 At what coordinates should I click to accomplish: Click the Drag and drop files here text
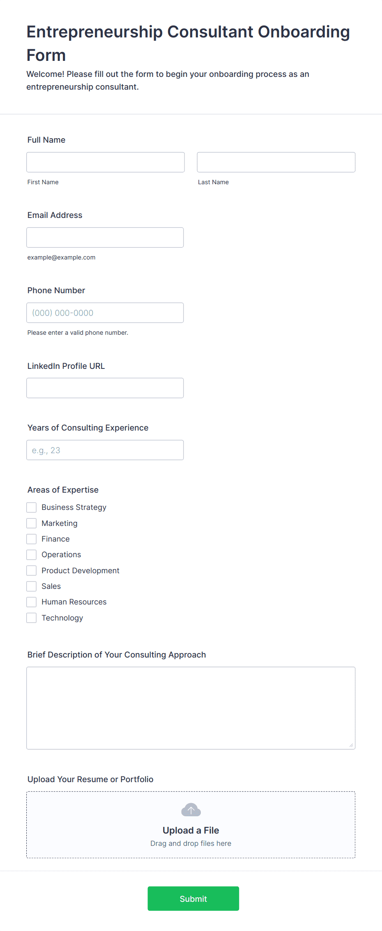(191, 843)
